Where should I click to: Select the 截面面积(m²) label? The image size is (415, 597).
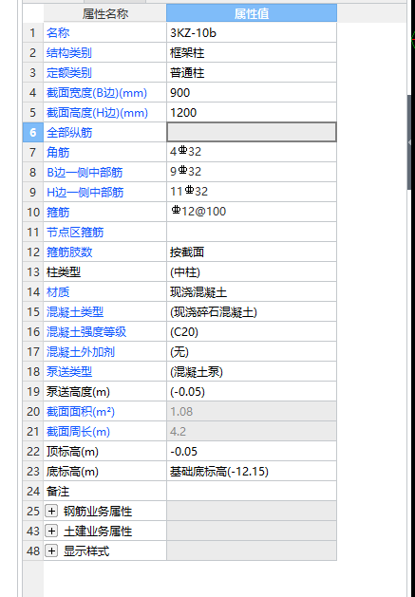coord(81,411)
